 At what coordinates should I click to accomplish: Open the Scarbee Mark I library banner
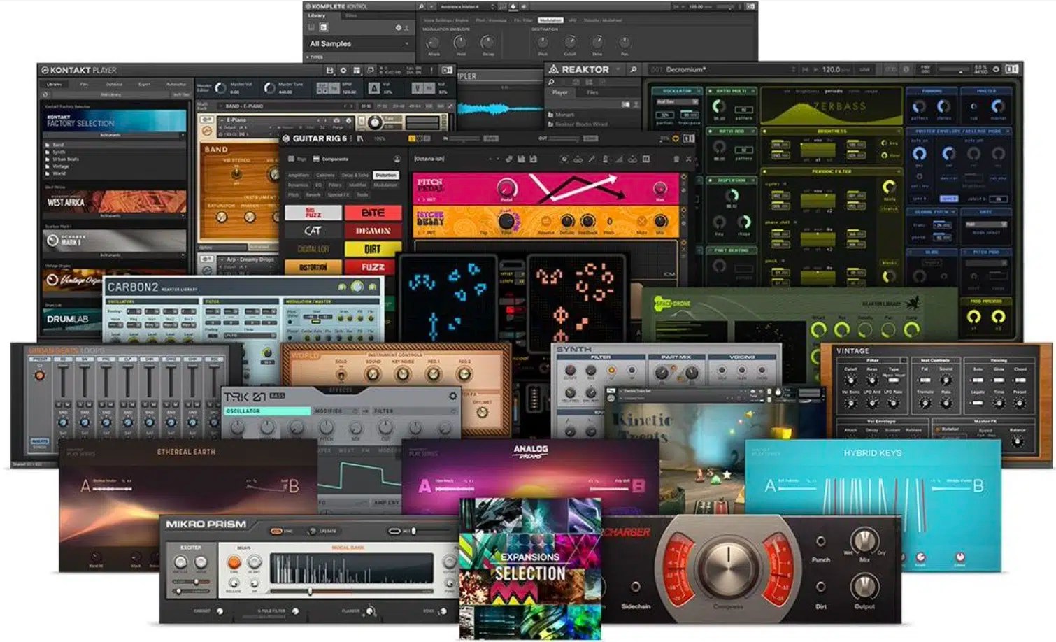(x=116, y=241)
